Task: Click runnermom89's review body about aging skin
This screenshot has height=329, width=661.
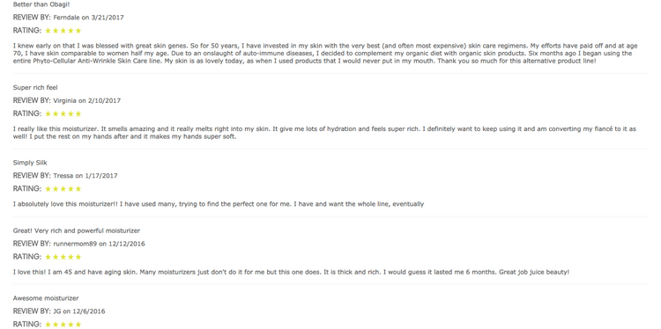Action: point(291,272)
